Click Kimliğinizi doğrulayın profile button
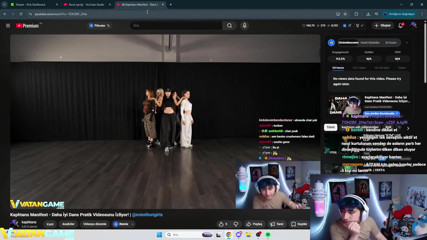This screenshot has height=240, width=427. coord(399,14)
